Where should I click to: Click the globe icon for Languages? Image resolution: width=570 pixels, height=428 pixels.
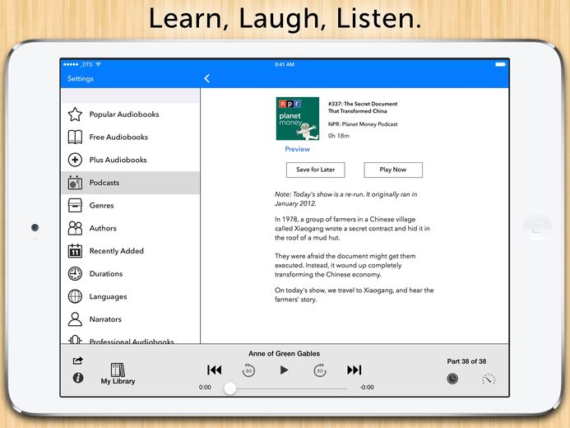[75, 296]
